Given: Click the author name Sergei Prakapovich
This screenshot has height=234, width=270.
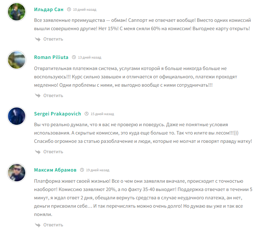Looking at the screenshot, I should point(57,114).
